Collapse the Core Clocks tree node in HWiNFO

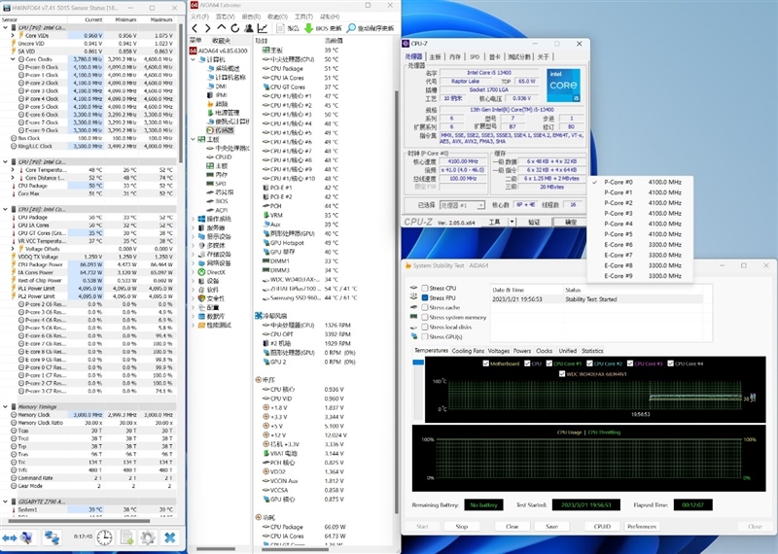14,59
